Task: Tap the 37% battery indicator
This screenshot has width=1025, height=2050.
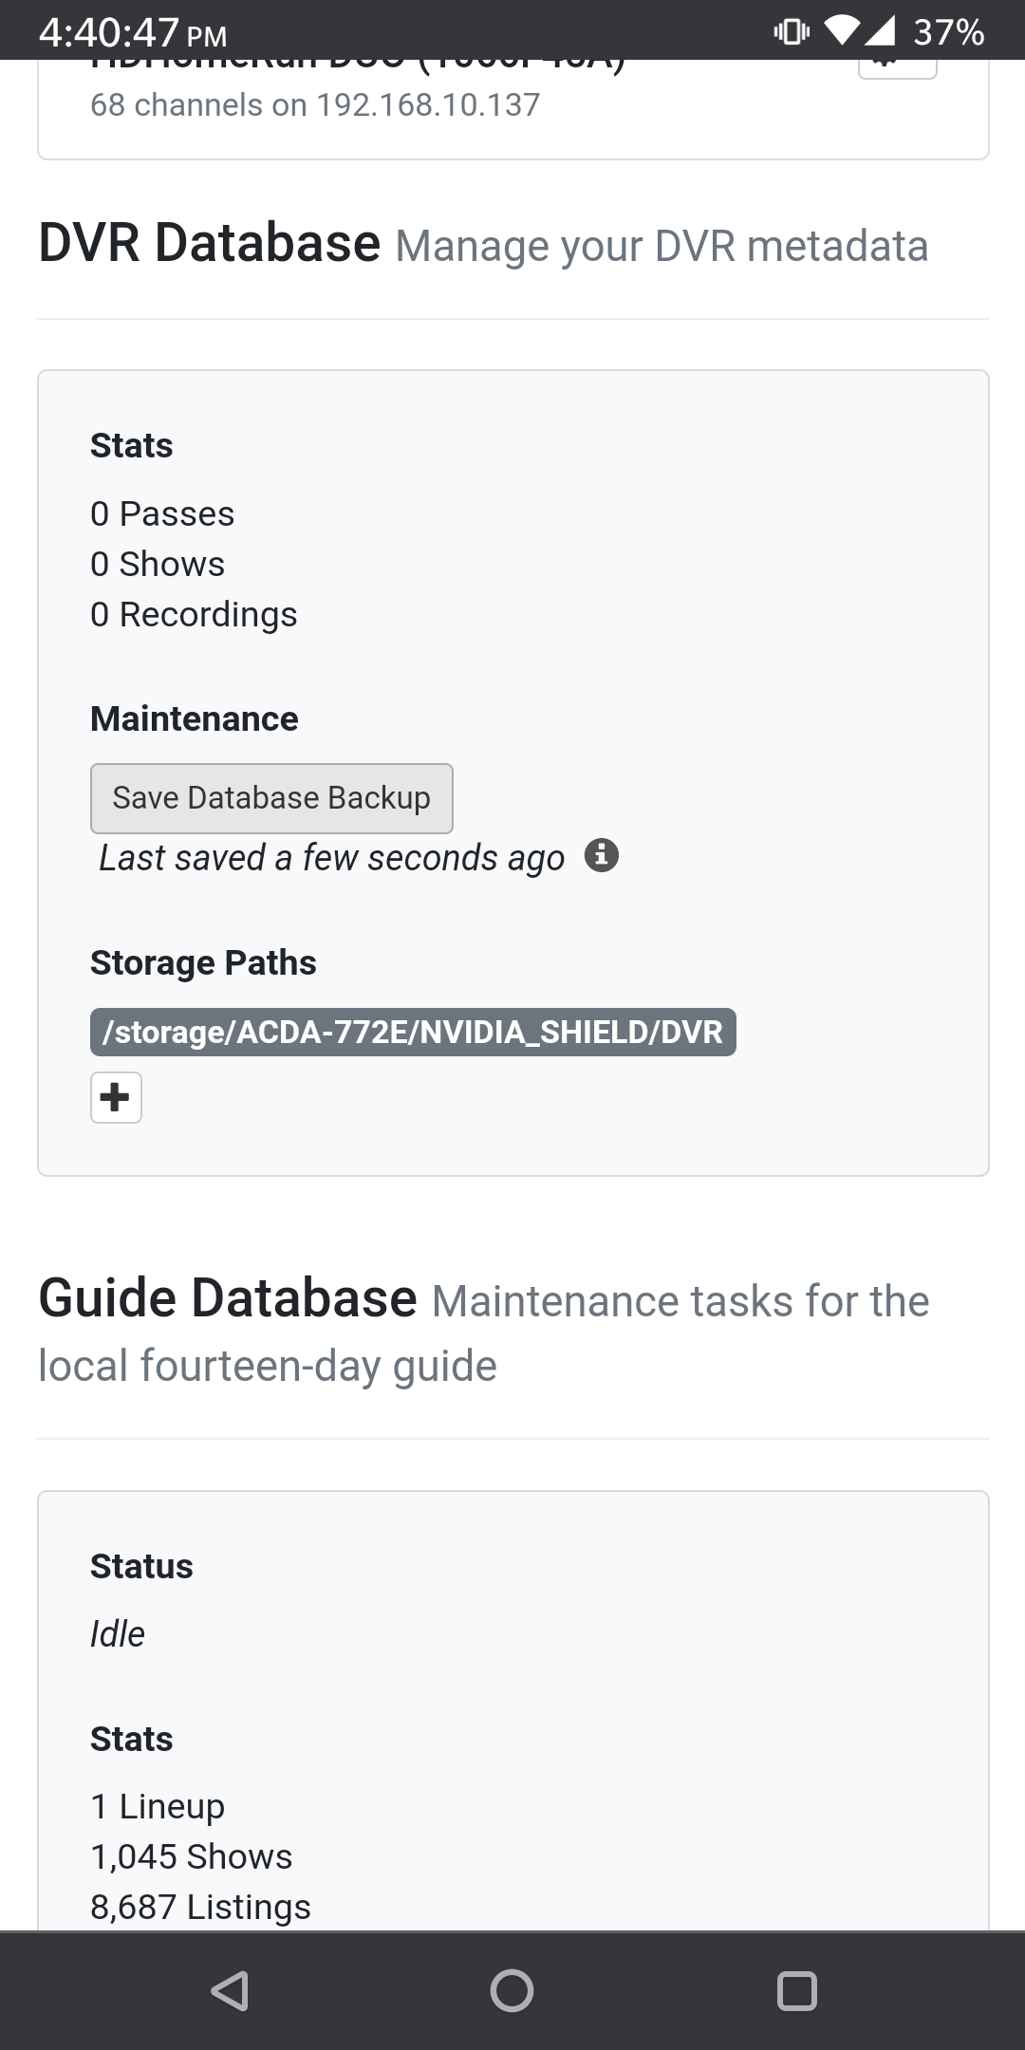Action: click(948, 33)
